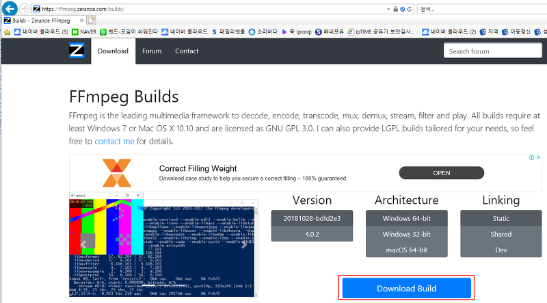
Task: Open the 지역 bookmark
Action: [x=489, y=31]
